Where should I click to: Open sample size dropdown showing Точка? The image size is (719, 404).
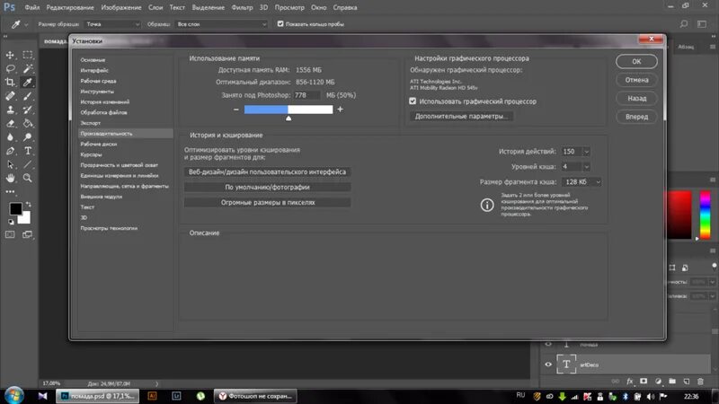[x=112, y=24]
